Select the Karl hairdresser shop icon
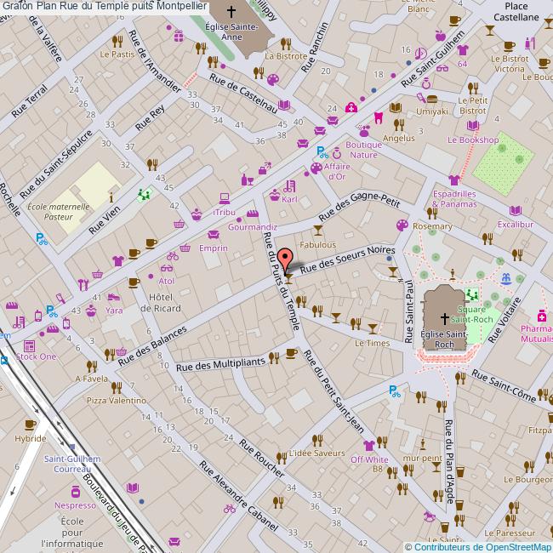Viewport: 553px width, 553px height. point(290,185)
